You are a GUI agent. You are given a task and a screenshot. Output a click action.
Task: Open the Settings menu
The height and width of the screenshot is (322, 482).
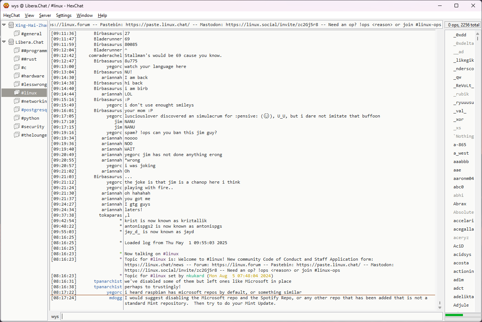click(x=64, y=15)
